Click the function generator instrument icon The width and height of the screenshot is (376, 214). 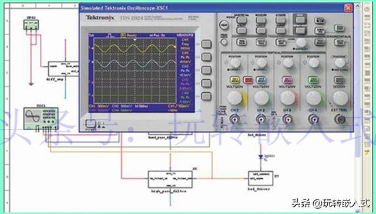[x=41, y=118]
